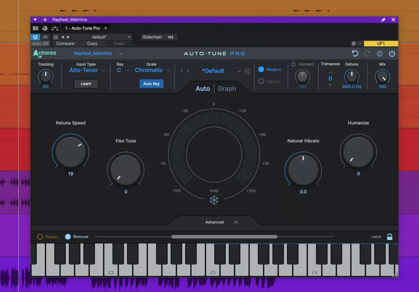Pin the plugin window with pushpin icon

[x=383, y=20]
